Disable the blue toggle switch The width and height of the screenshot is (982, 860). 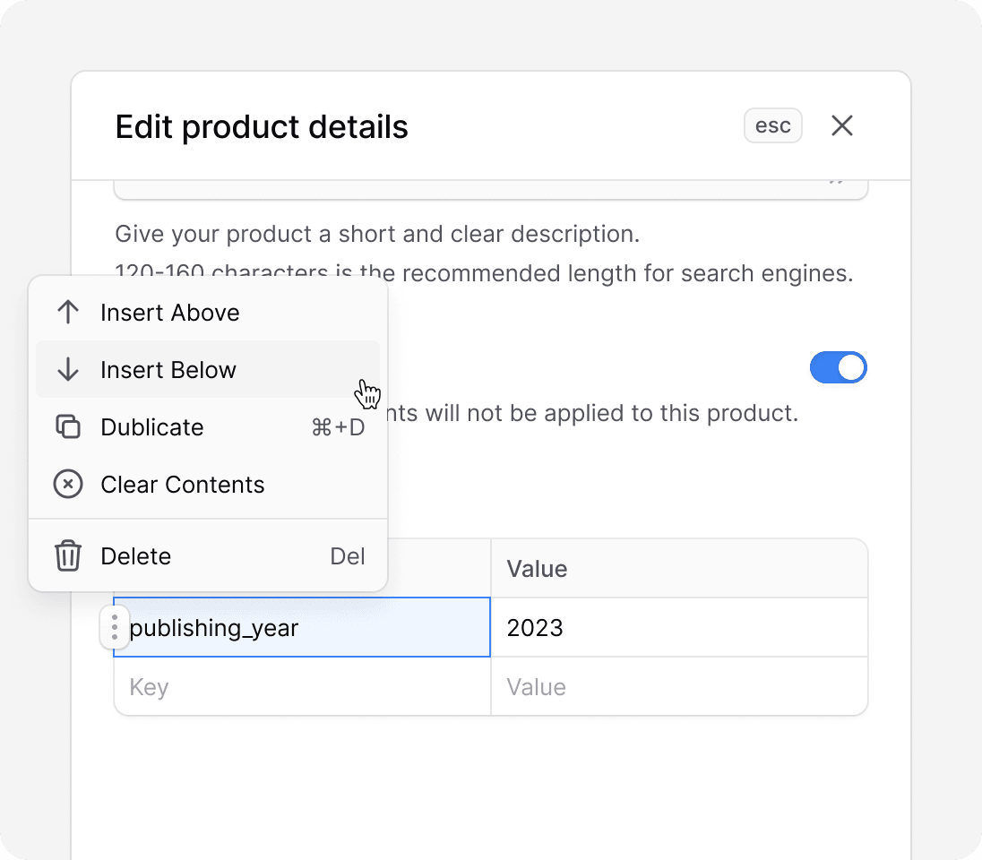[839, 367]
